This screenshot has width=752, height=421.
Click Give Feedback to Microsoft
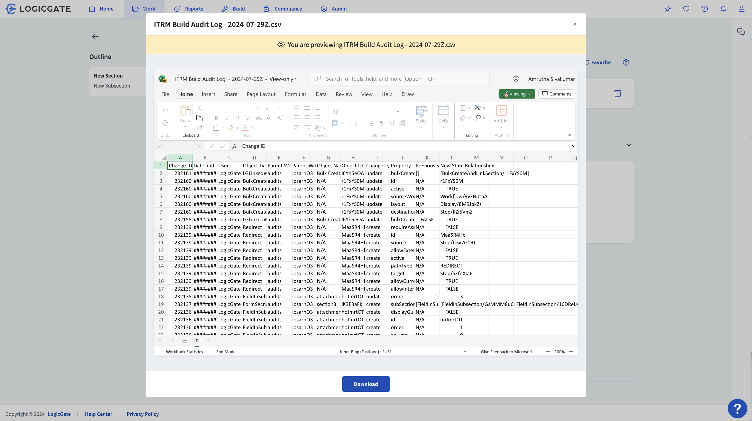click(506, 352)
